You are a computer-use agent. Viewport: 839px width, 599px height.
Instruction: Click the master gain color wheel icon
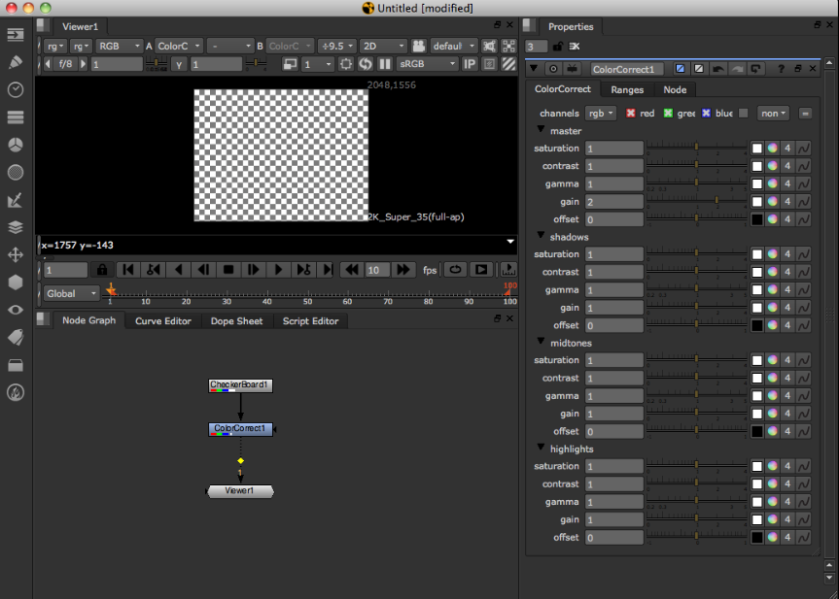click(773, 202)
